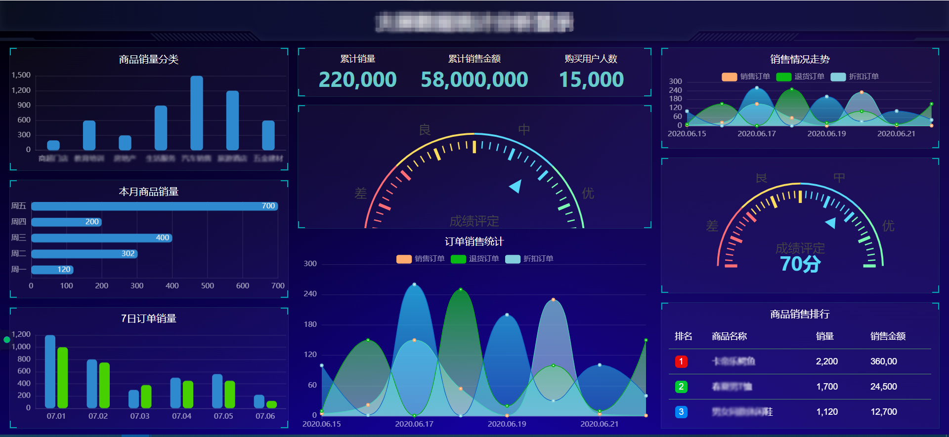
Task: Click the 销售情况走势 panel title
Action: (800, 59)
